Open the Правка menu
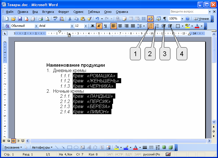The height and width of the screenshot is (158, 218). 23,12
